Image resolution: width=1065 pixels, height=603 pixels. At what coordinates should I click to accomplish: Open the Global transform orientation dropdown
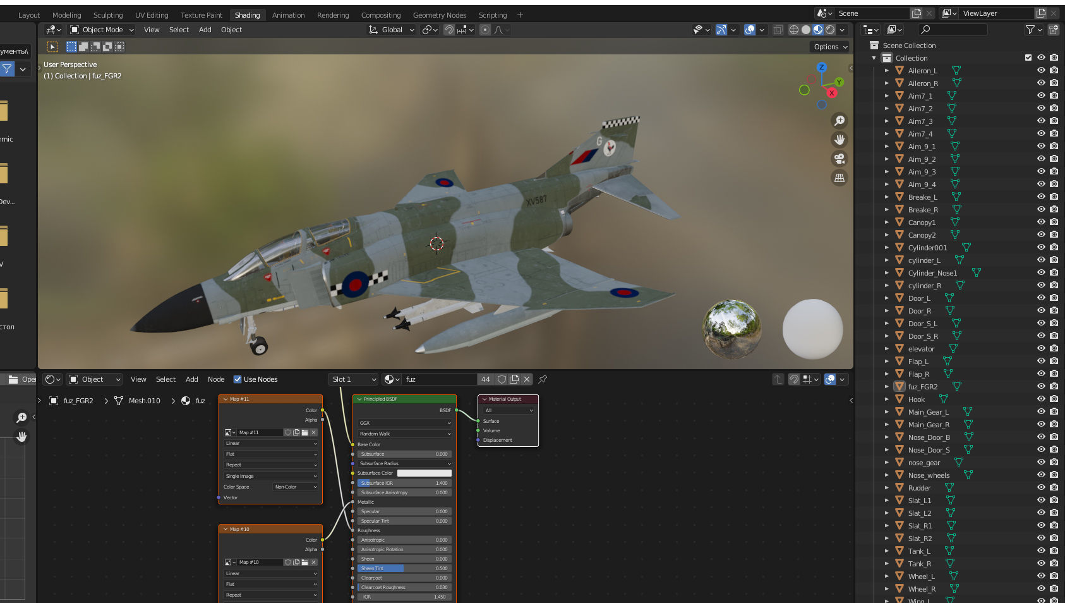(392, 30)
